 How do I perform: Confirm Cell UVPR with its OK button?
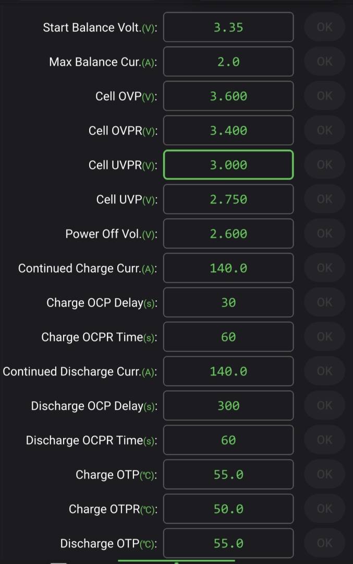(x=325, y=164)
